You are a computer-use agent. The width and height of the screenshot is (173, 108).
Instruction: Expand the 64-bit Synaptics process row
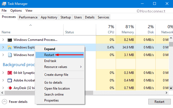[3, 73]
